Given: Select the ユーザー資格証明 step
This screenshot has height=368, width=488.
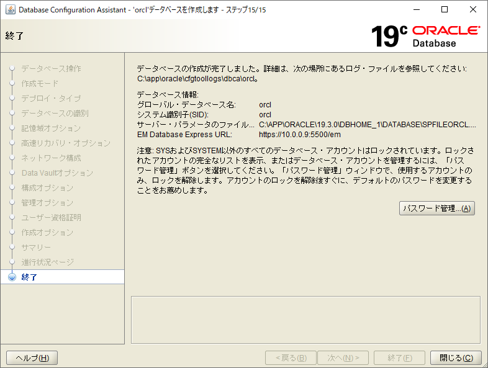Looking at the screenshot, I should (x=51, y=217).
